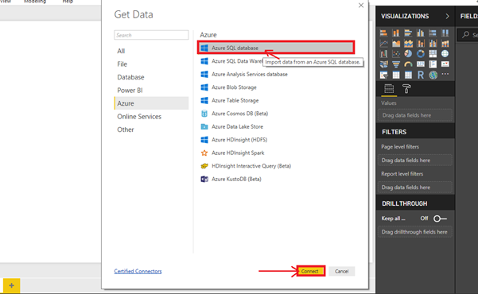
Task: Select the Map globe visual
Action: pyautogui.click(x=445, y=54)
